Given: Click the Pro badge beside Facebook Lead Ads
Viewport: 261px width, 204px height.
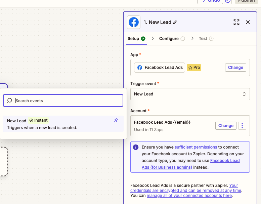Looking at the screenshot, I should 194,68.
